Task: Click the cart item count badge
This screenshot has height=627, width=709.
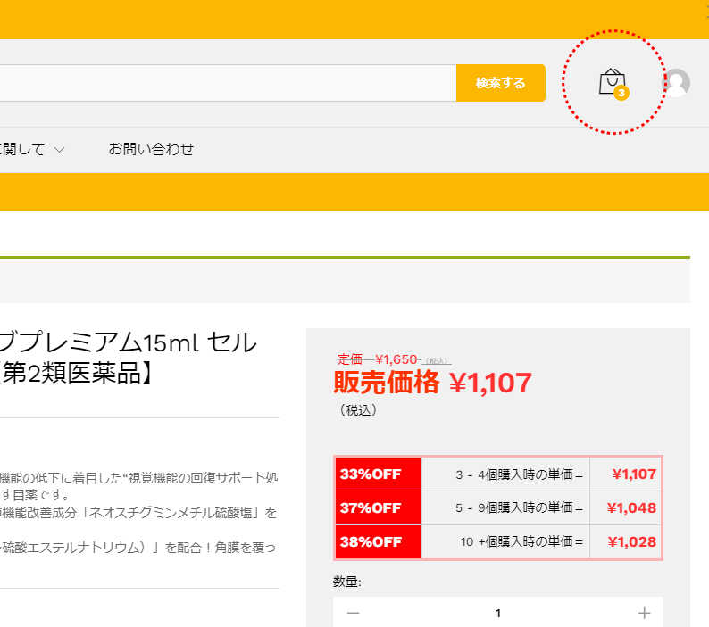Action: [x=621, y=93]
